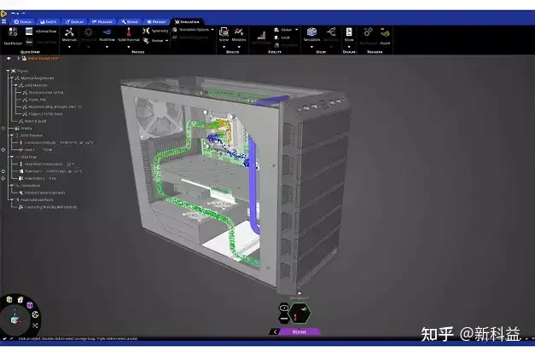Image resolution: width=535 pixels, height=357 pixels.
Task: Toggle the marker beside Gravity
Action: click(x=3, y=129)
